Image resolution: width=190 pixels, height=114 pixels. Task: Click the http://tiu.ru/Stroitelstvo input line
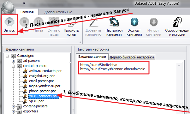click(x=99, y=65)
